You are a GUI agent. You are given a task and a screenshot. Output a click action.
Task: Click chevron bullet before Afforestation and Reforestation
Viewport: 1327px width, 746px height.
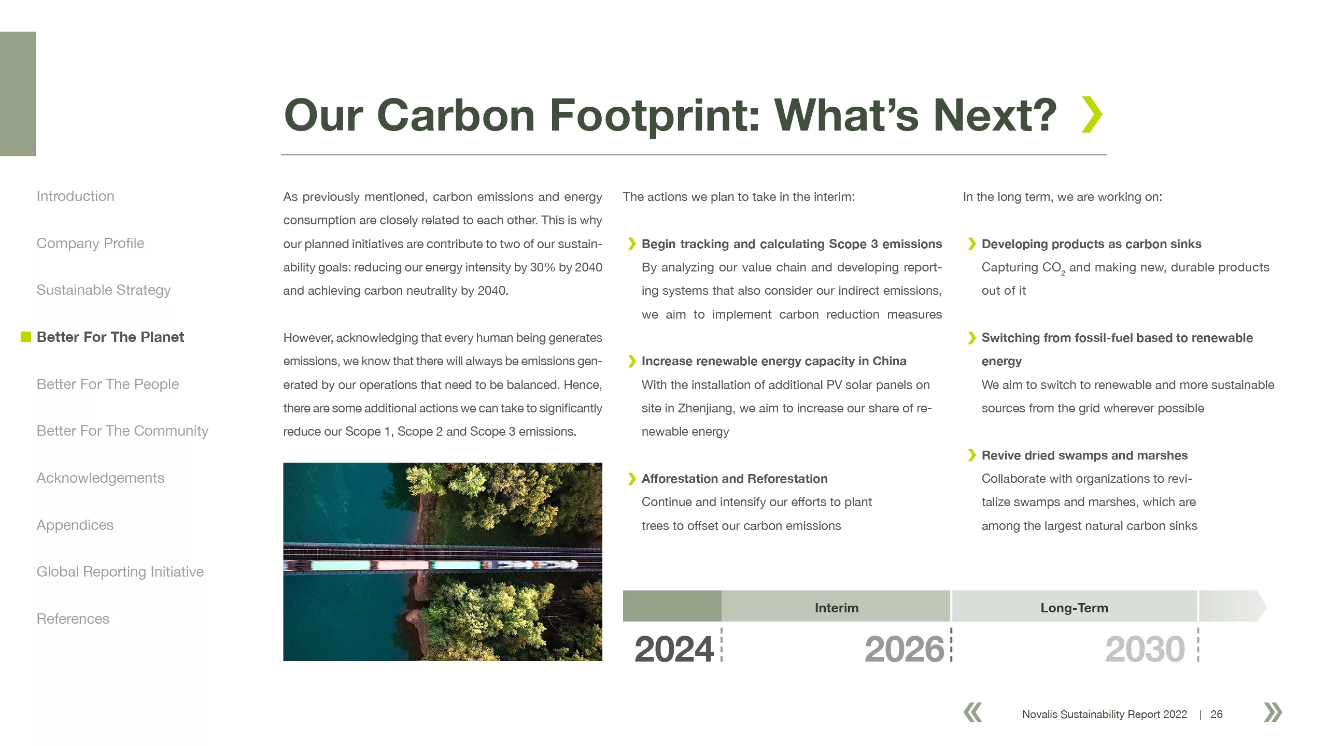pos(631,479)
